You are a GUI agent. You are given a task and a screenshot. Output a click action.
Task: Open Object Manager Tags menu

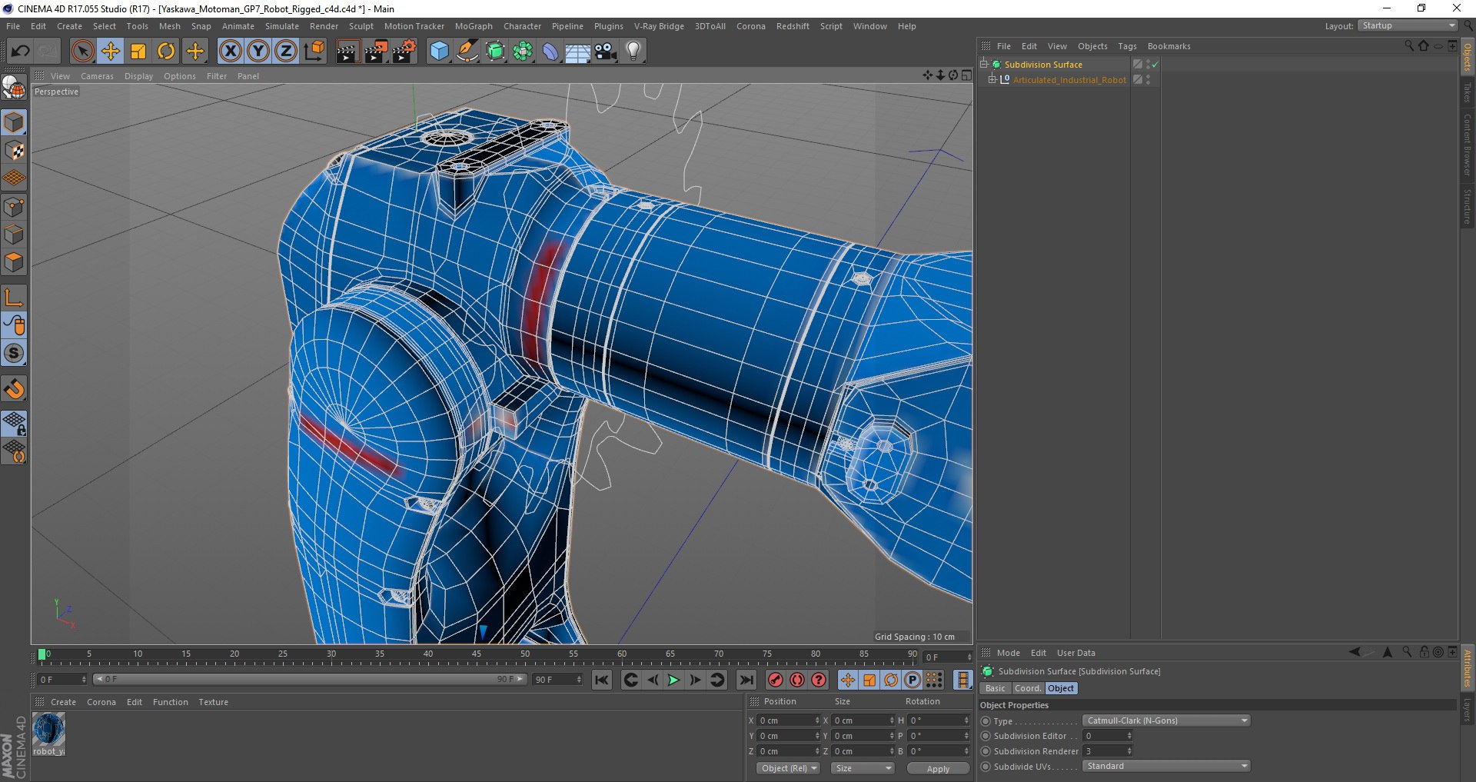click(x=1127, y=46)
